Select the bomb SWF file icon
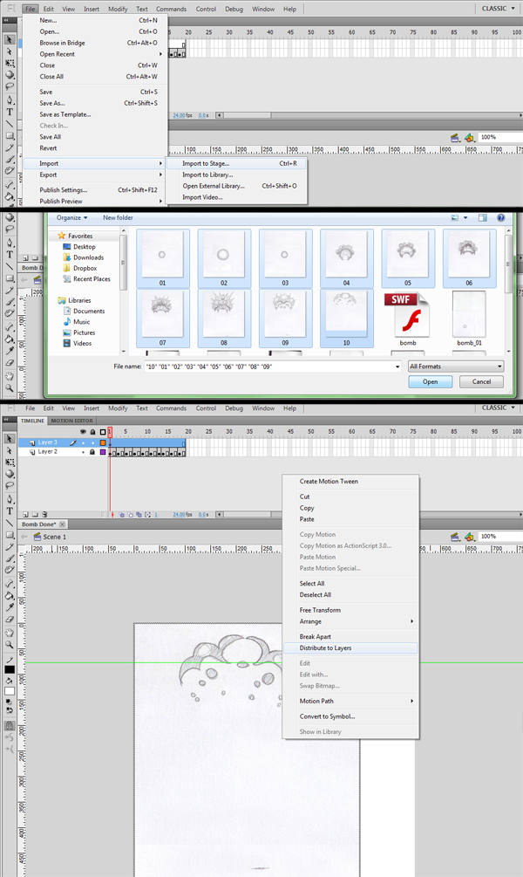 (x=407, y=314)
